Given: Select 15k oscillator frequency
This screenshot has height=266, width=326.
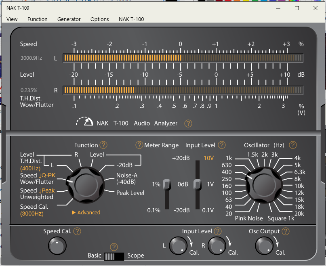Looking at the screenshot, I should coord(299,200).
